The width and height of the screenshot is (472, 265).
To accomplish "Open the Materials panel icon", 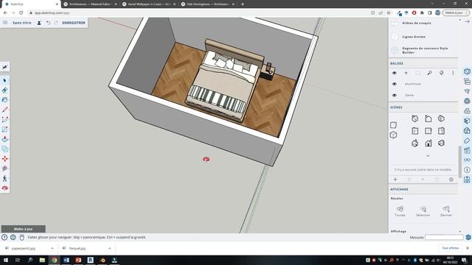I will pos(467,121).
